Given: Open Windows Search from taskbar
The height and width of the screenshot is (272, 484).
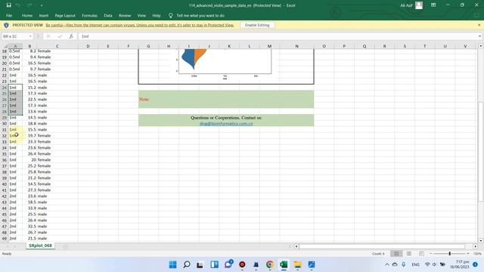Looking at the screenshot, I should tap(187, 264).
